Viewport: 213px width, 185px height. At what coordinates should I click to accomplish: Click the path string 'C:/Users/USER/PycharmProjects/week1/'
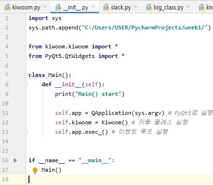[x=145, y=28]
